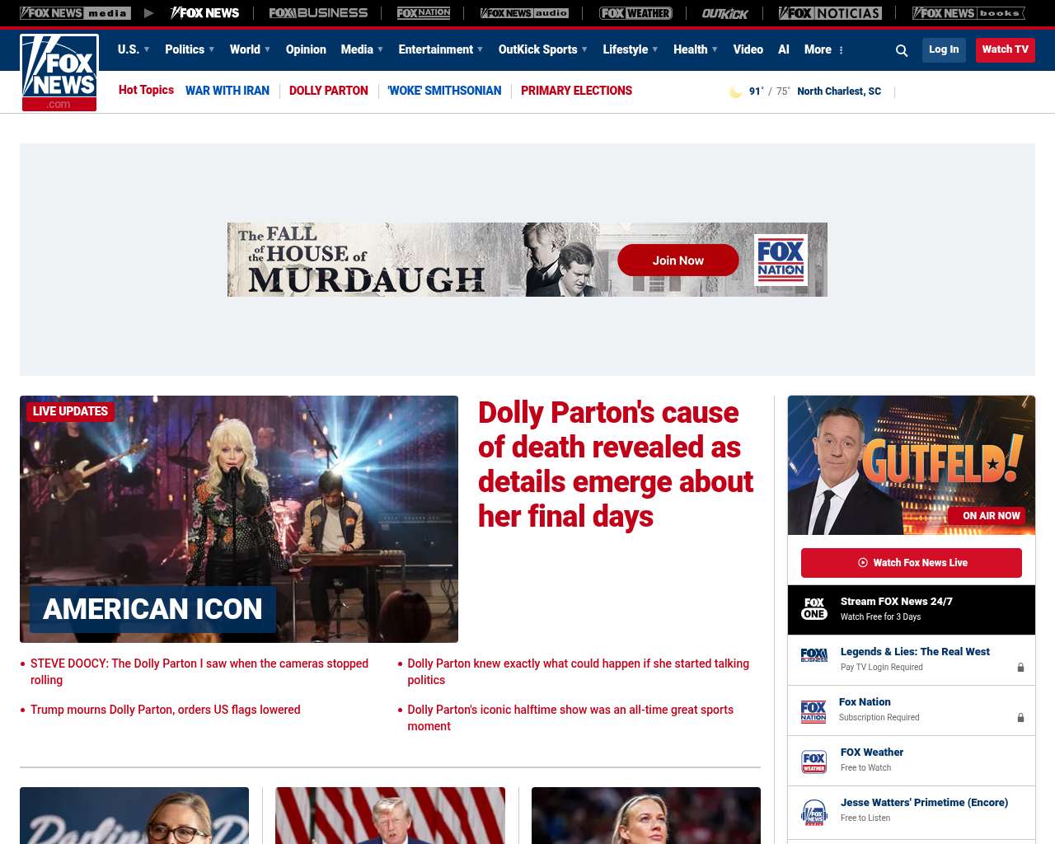Click the North Charlest, SC weather location
Image resolution: width=1055 pixels, height=844 pixels.
coord(839,91)
